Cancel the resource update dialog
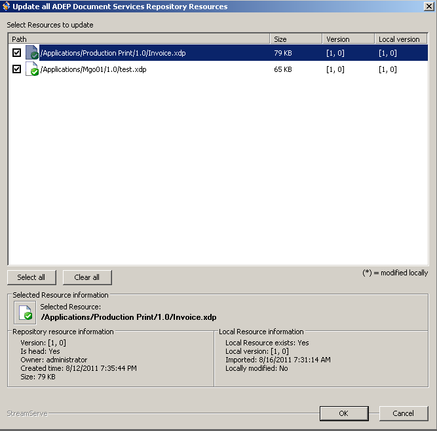437x431 pixels. coord(403,413)
